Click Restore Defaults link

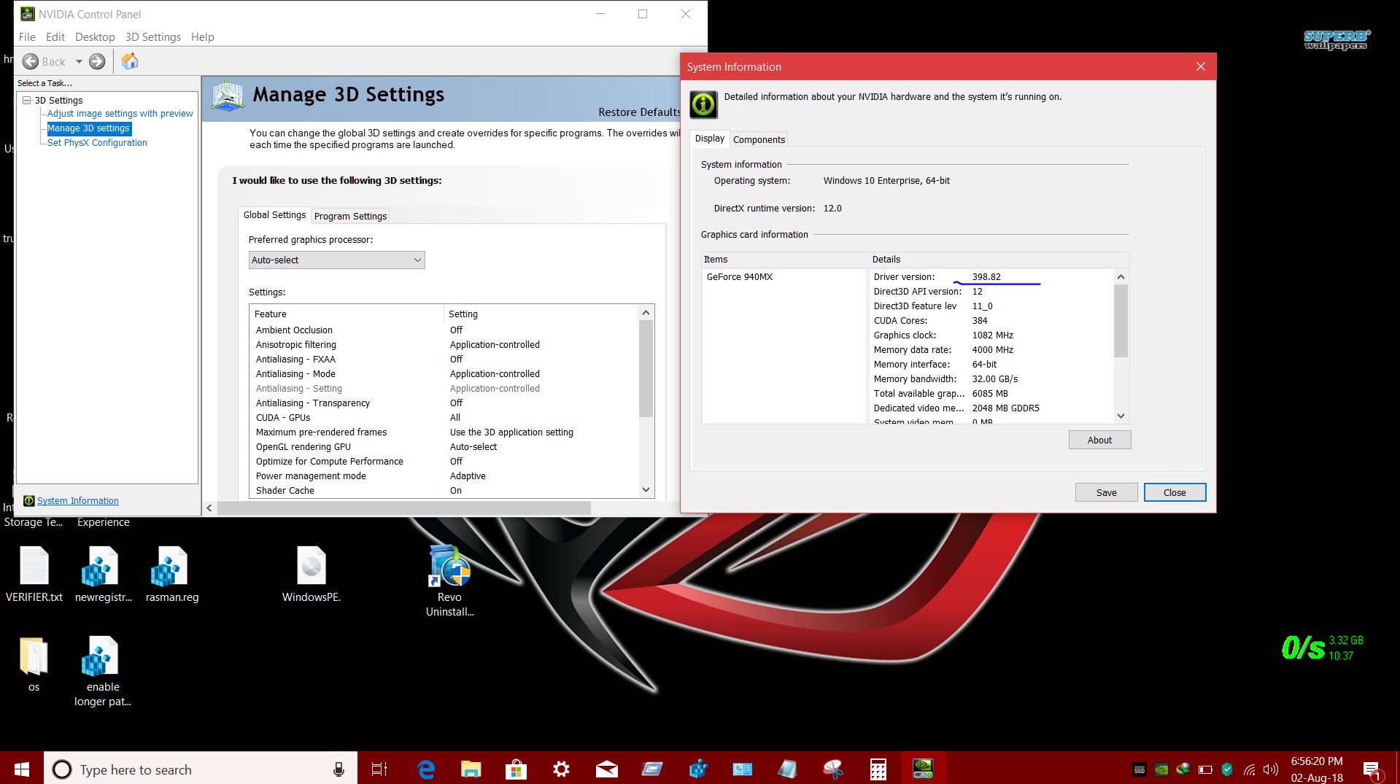pyautogui.click(x=639, y=112)
